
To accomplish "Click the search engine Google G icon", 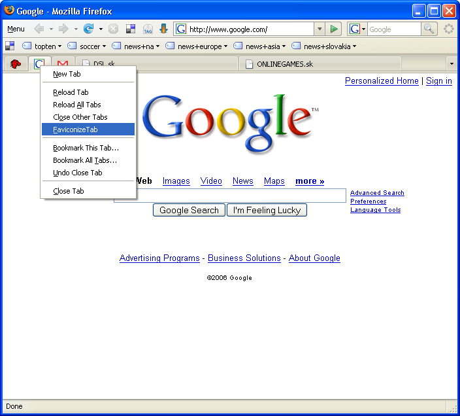I will click(x=355, y=29).
